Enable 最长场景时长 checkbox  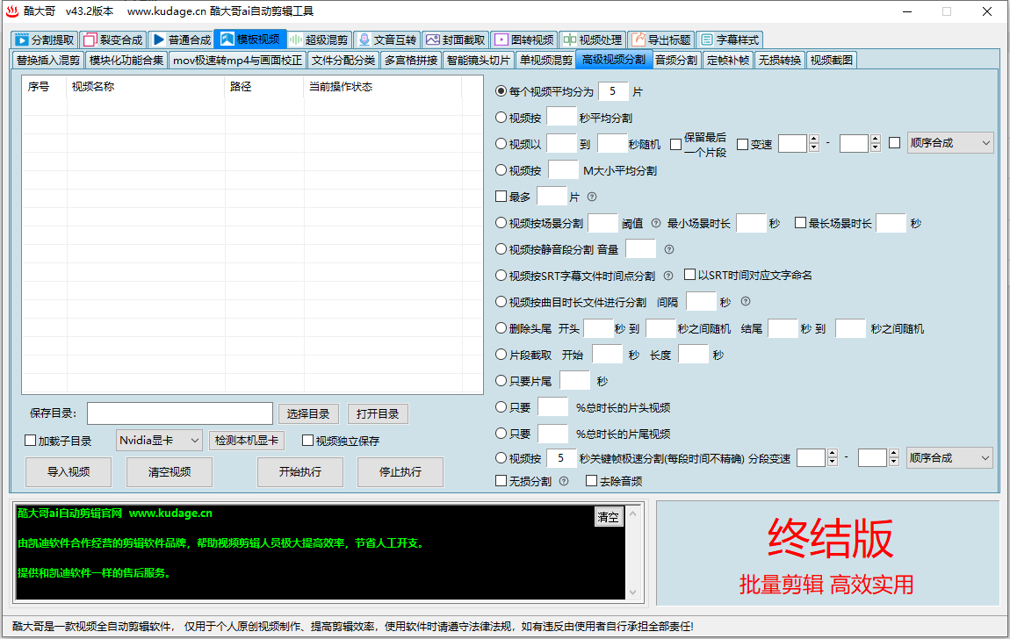pos(801,223)
